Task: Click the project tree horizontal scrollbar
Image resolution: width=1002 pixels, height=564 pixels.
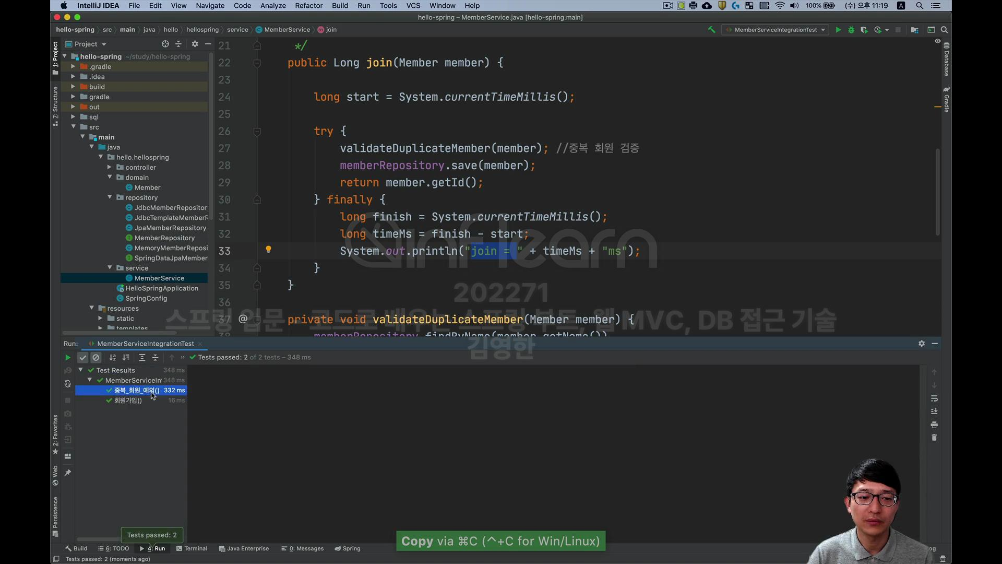Action: [119, 333]
